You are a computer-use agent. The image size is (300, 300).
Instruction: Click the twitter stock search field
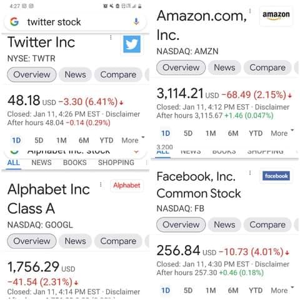[74, 22]
